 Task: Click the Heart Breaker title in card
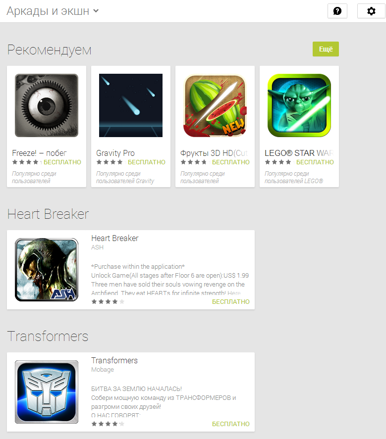pyautogui.click(x=114, y=238)
